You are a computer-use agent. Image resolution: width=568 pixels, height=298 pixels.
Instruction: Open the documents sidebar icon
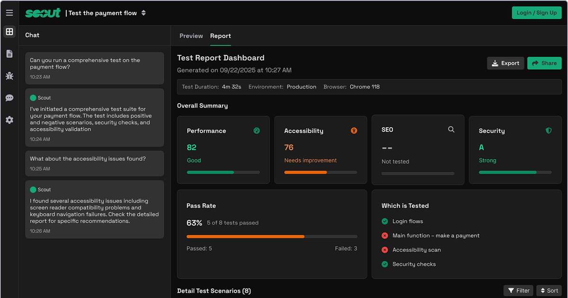(9, 54)
